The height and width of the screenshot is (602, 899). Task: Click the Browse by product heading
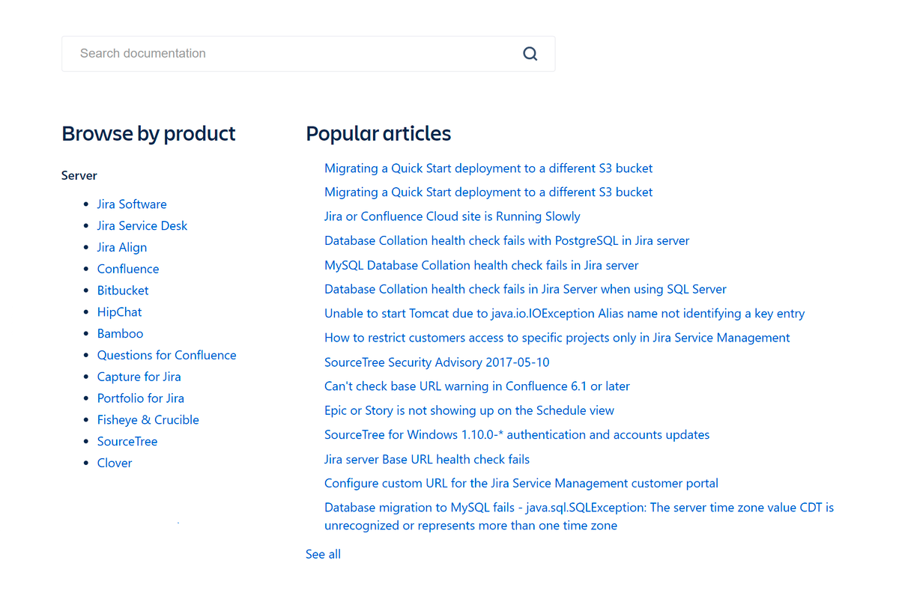pyautogui.click(x=148, y=134)
